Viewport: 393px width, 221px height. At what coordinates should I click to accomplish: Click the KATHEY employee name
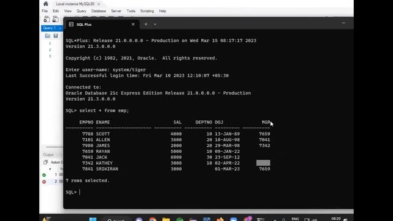coord(104,163)
